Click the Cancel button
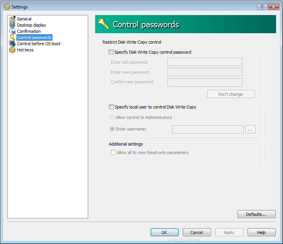283x244 pixels. [197, 232]
